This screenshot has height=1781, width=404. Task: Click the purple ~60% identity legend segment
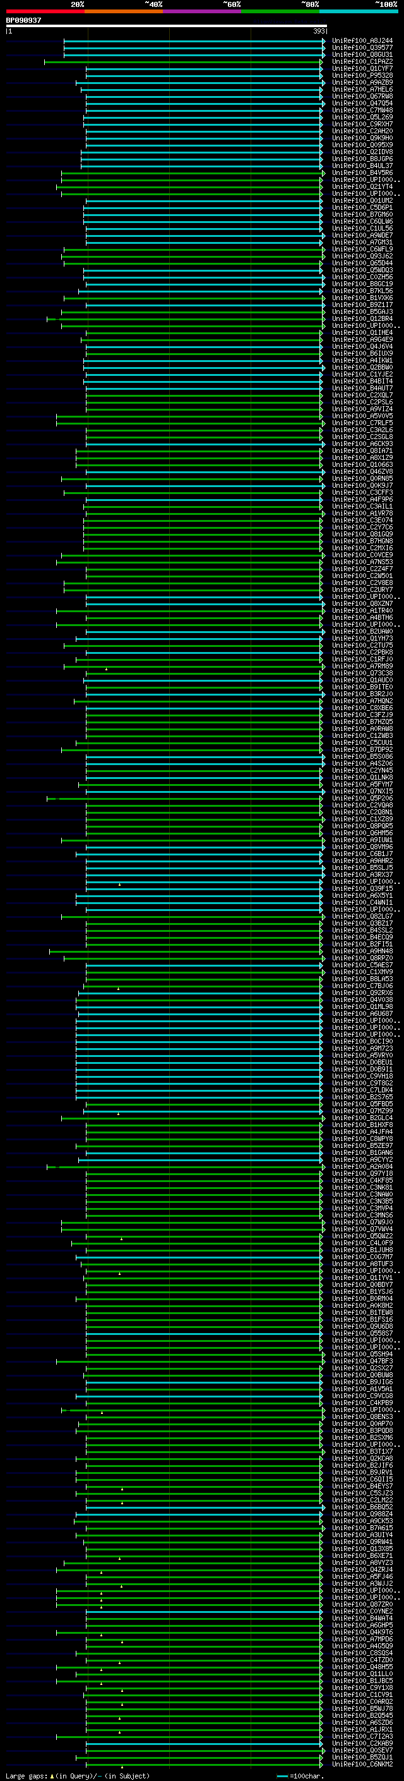(x=203, y=11)
